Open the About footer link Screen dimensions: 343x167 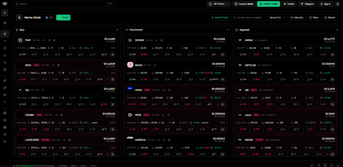[x=74, y=165]
